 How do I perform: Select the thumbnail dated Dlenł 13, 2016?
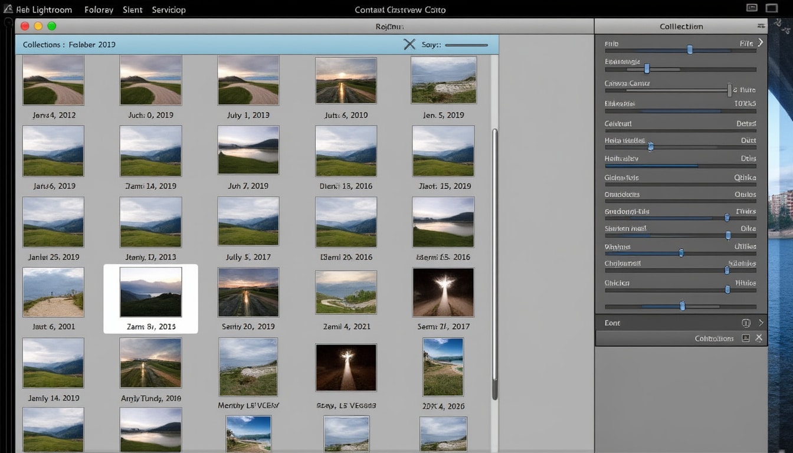point(346,151)
